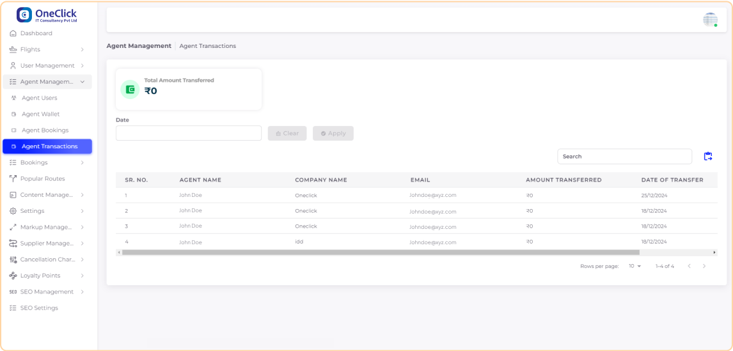Click the Date input field

188,133
